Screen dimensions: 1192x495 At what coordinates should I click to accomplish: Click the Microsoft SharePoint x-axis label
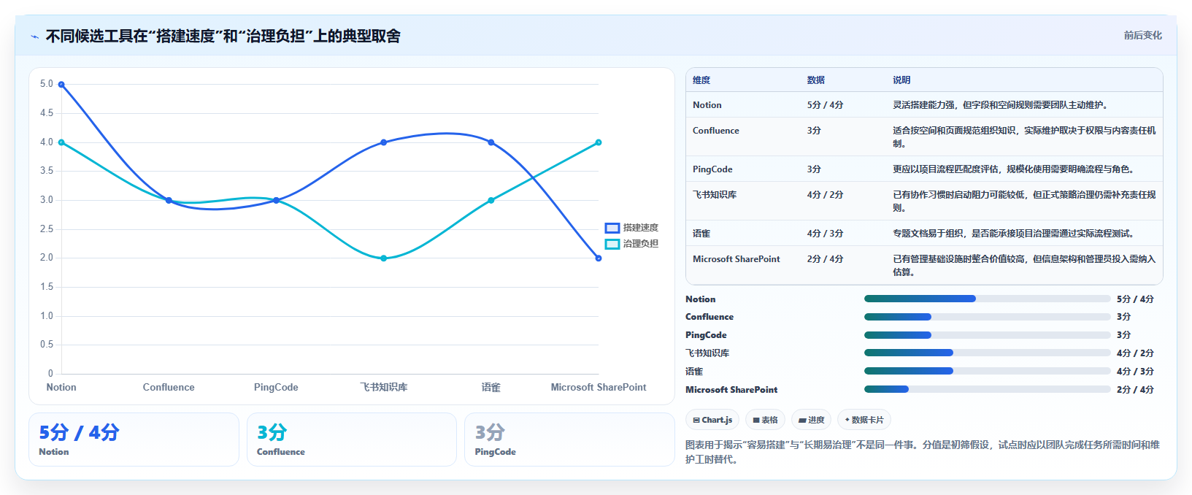599,388
